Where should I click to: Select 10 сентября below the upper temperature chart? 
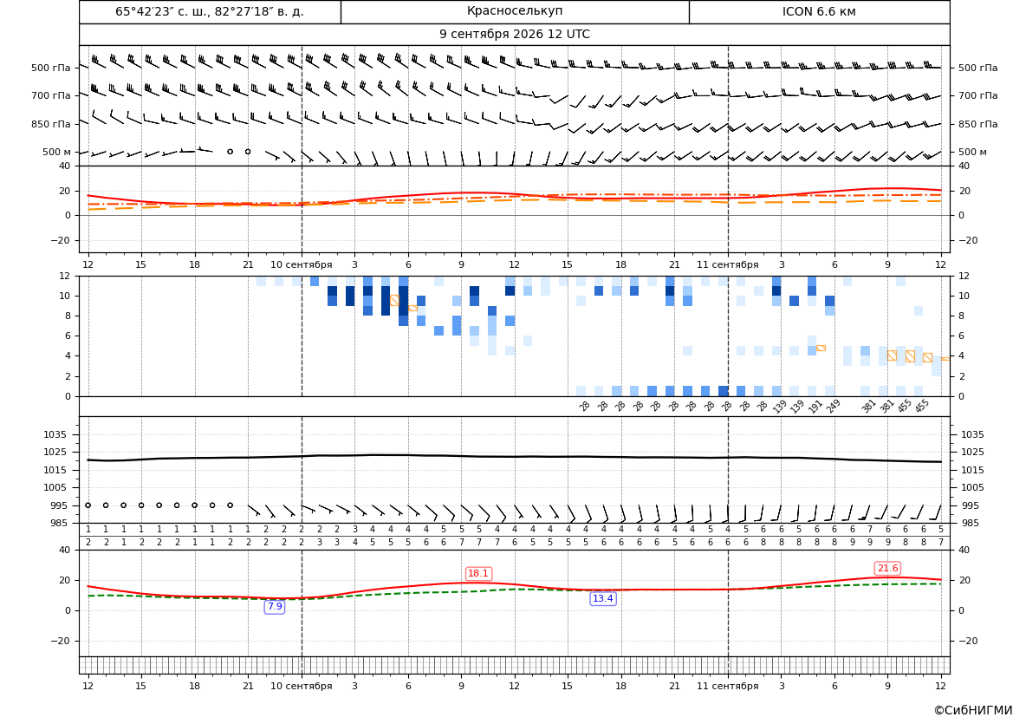pos(302,264)
